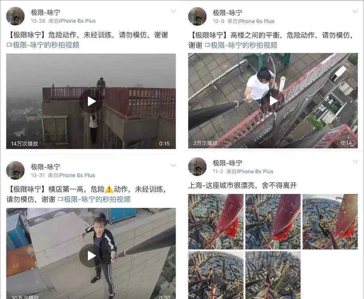Screen dimensions: 364x299
Task: Open 秒拍视频 link in 10-9 post
Action: (241, 45)
